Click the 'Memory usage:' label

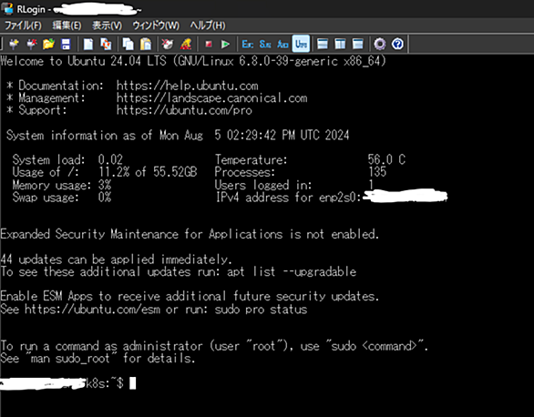coord(52,185)
